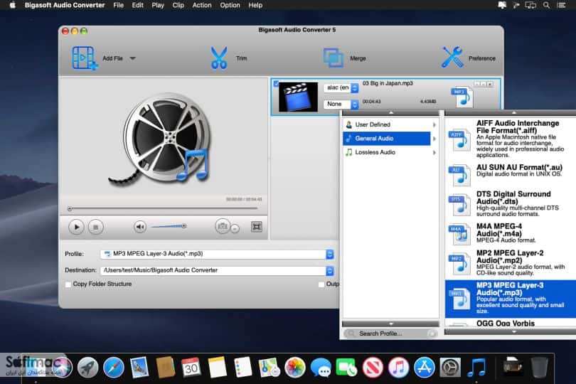Viewport: 576px width, 384px height.
Task: Open the Apple menu
Action: coord(13,5)
